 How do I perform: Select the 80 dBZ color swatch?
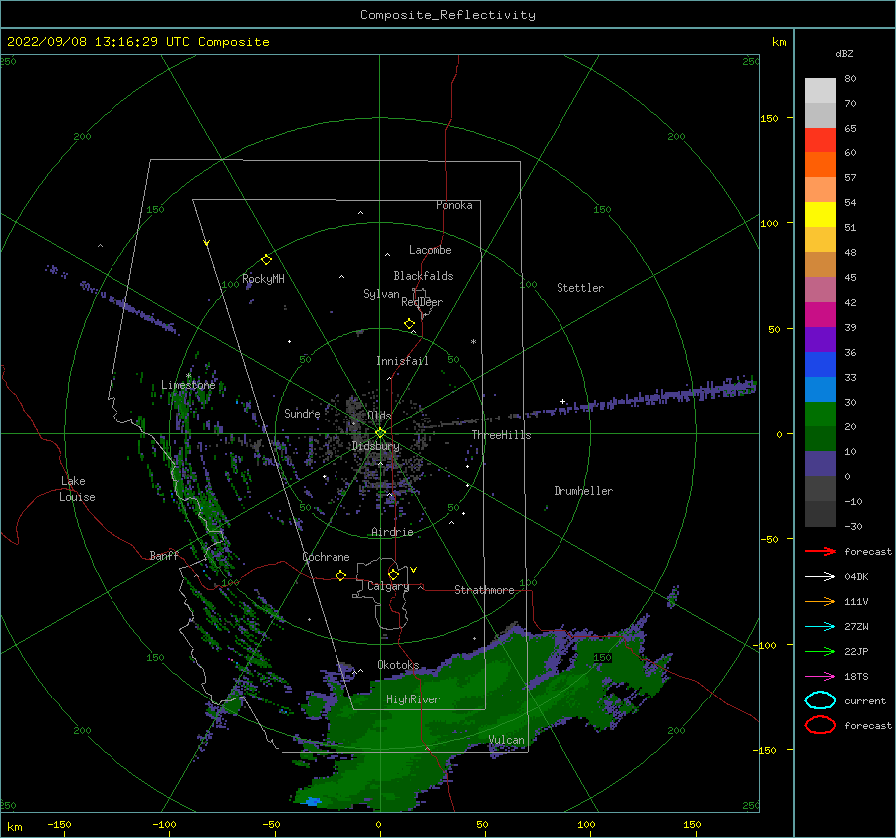point(820,91)
